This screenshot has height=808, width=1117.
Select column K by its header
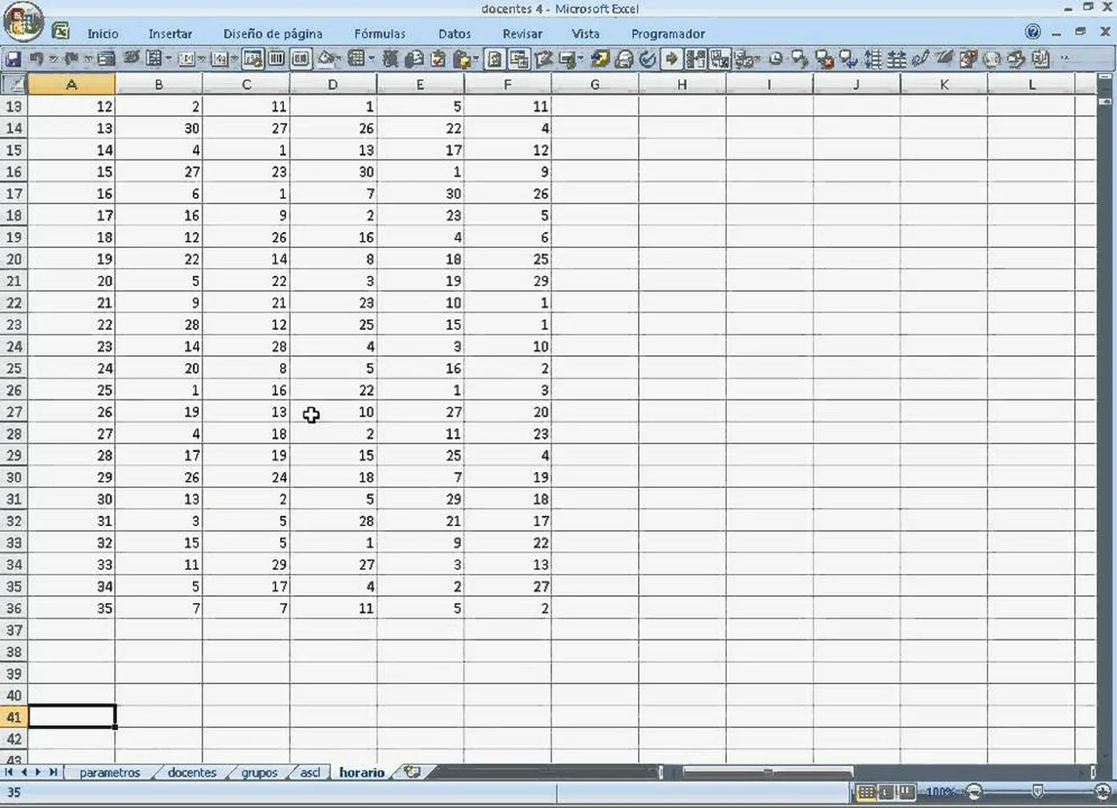point(944,85)
